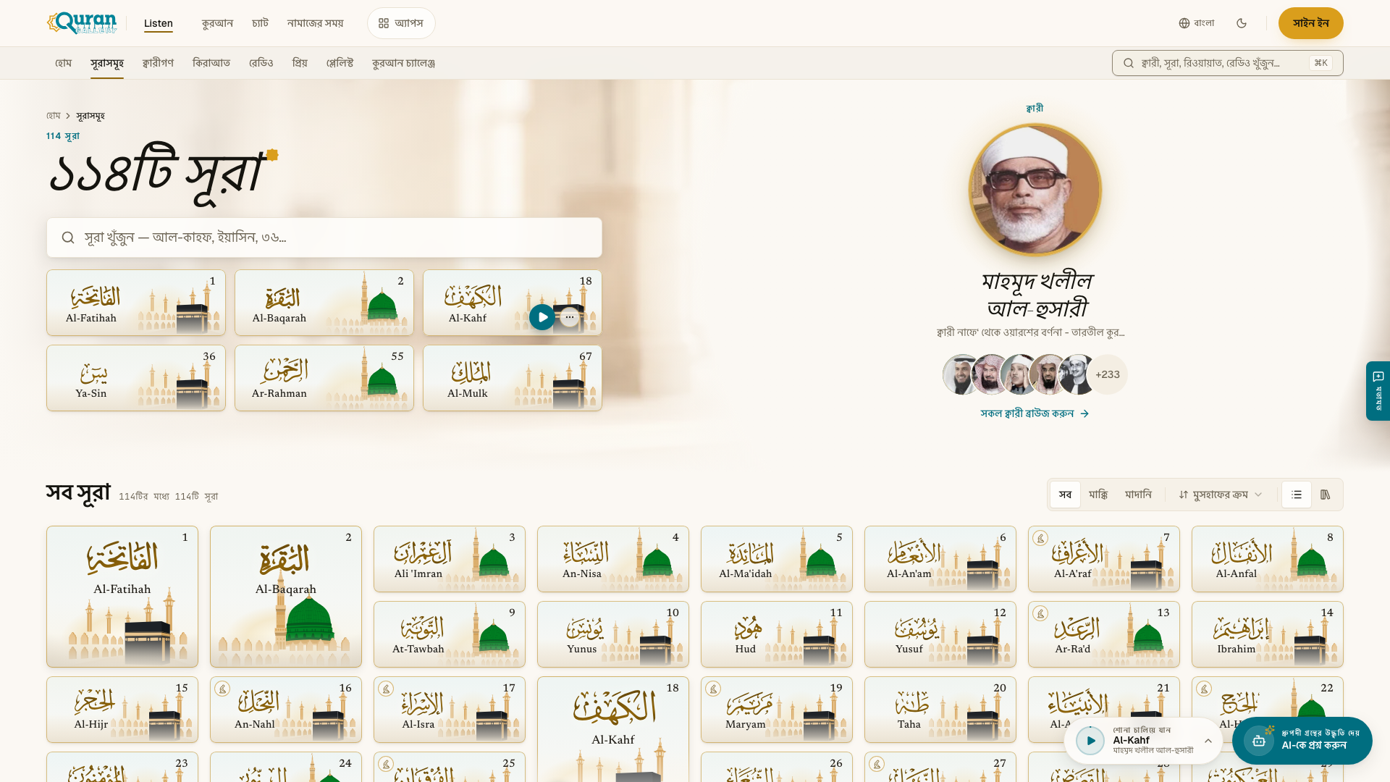
Task: Click the badge icon on Maryam
Action: coord(713,689)
